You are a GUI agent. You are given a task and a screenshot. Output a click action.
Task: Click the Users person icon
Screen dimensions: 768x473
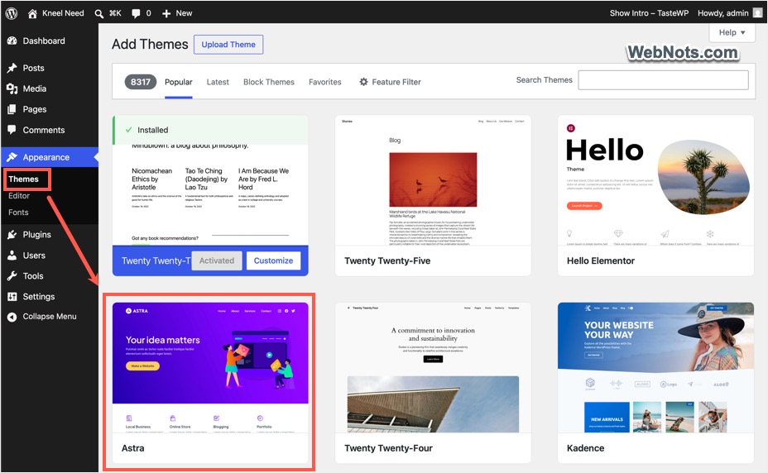point(12,256)
